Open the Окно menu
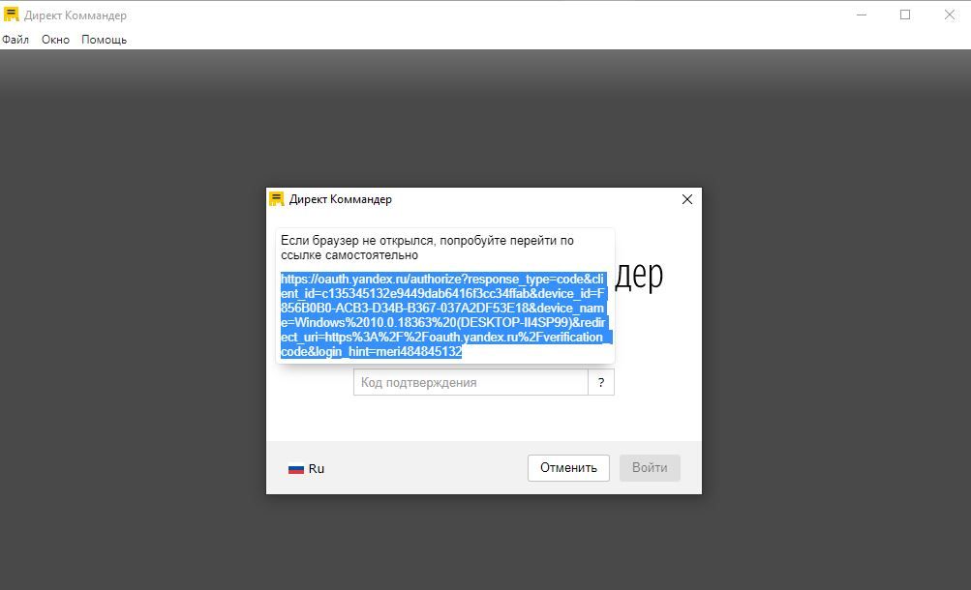 [x=55, y=40]
